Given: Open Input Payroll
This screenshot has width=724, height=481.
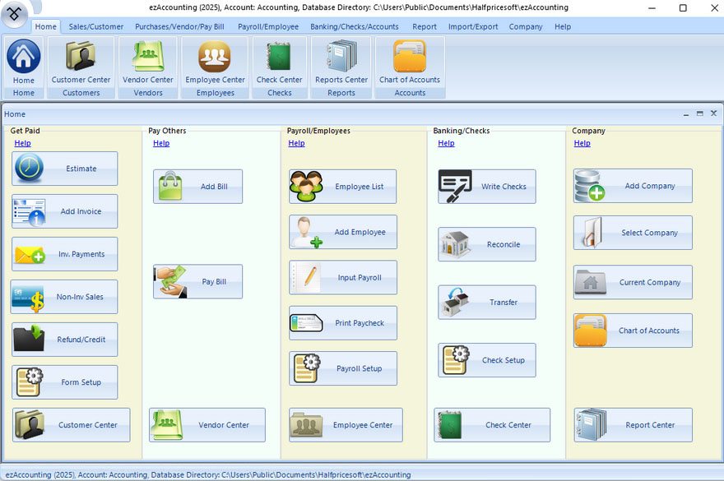Looking at the screenshot, I should 342,277.
